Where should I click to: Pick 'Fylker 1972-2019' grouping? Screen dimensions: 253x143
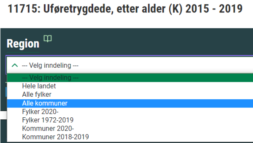[48, 120]
